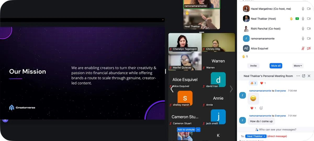Select Marifel Quiacao's video tile
Screen dimensions: 314x141
185,61
